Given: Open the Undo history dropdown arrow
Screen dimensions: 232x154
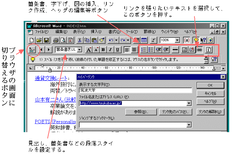Looking at the screenshot, I should pos(116,40).
